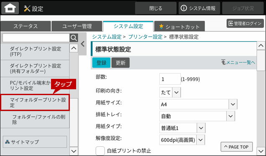The image size is (266, 156).
Task: Tap マイフォルダープリント設定 menu item
Action: point(35,103)
